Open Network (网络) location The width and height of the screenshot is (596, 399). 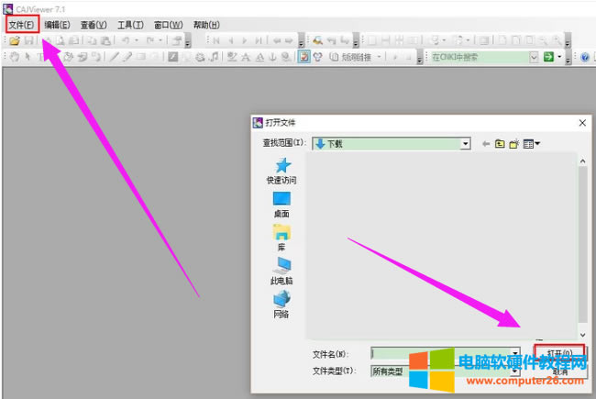(281, 305)
